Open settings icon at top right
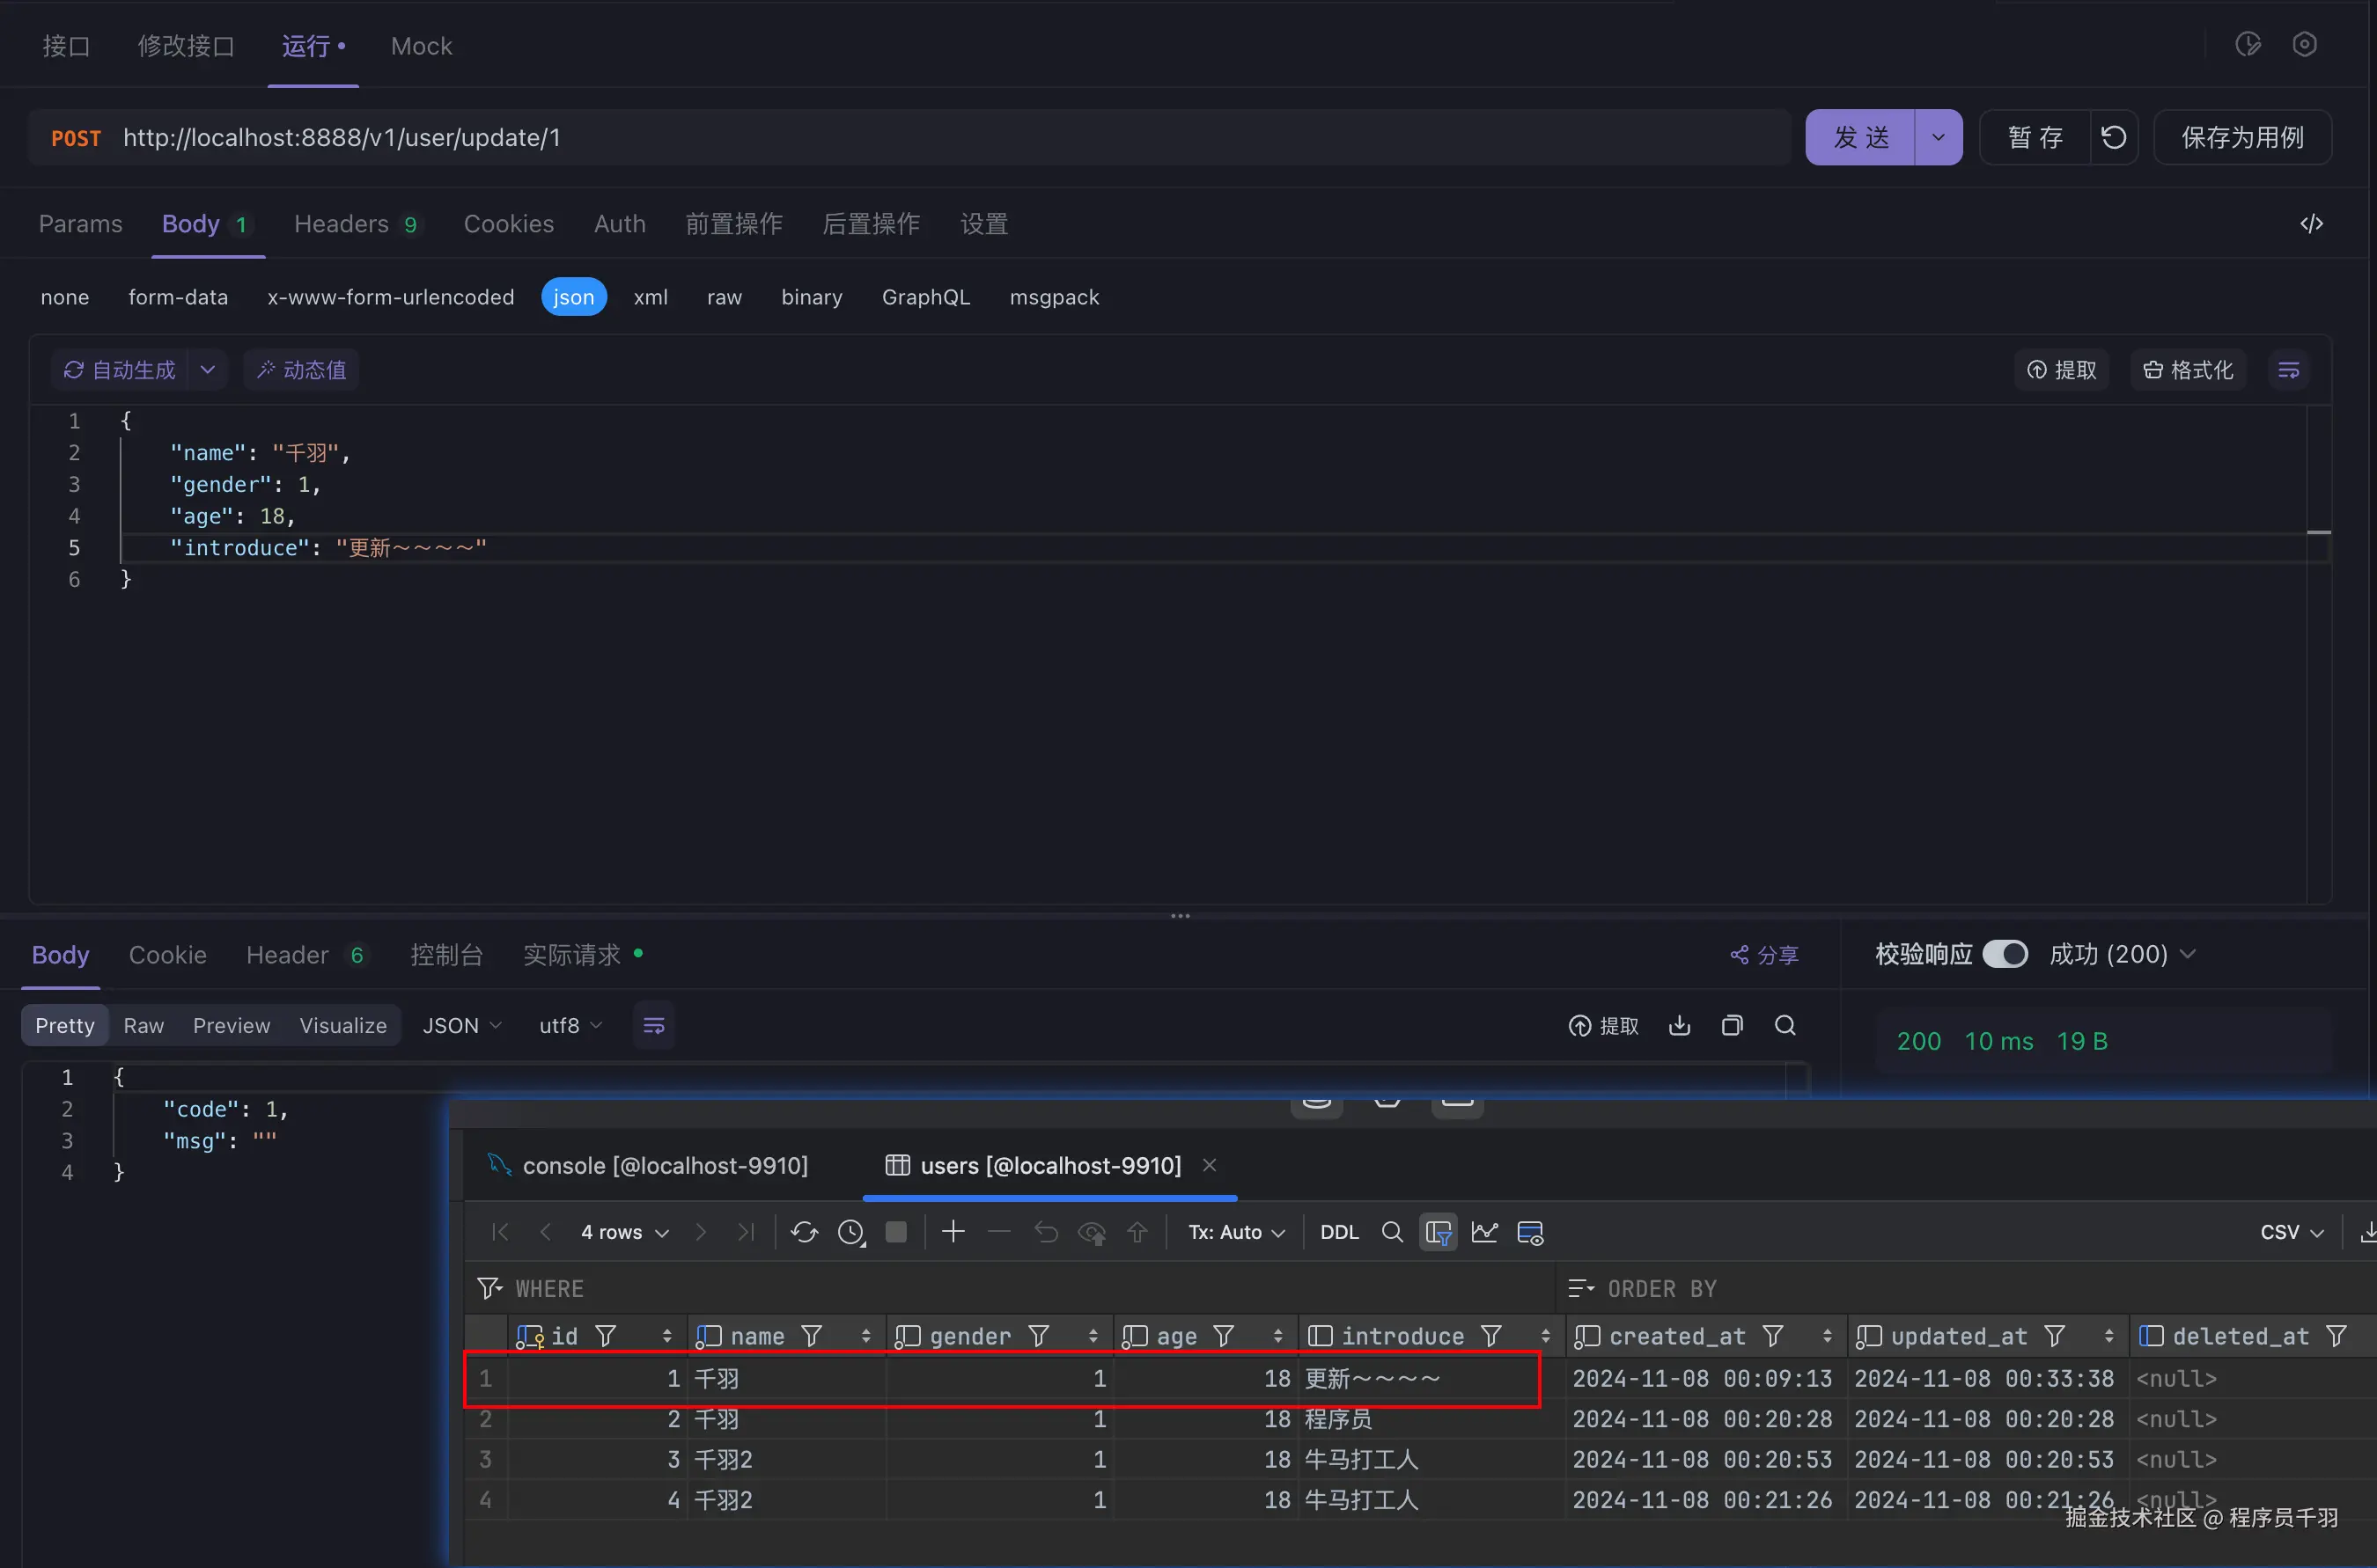Screen dimensions: 2377x1568 pos(2304,45)
